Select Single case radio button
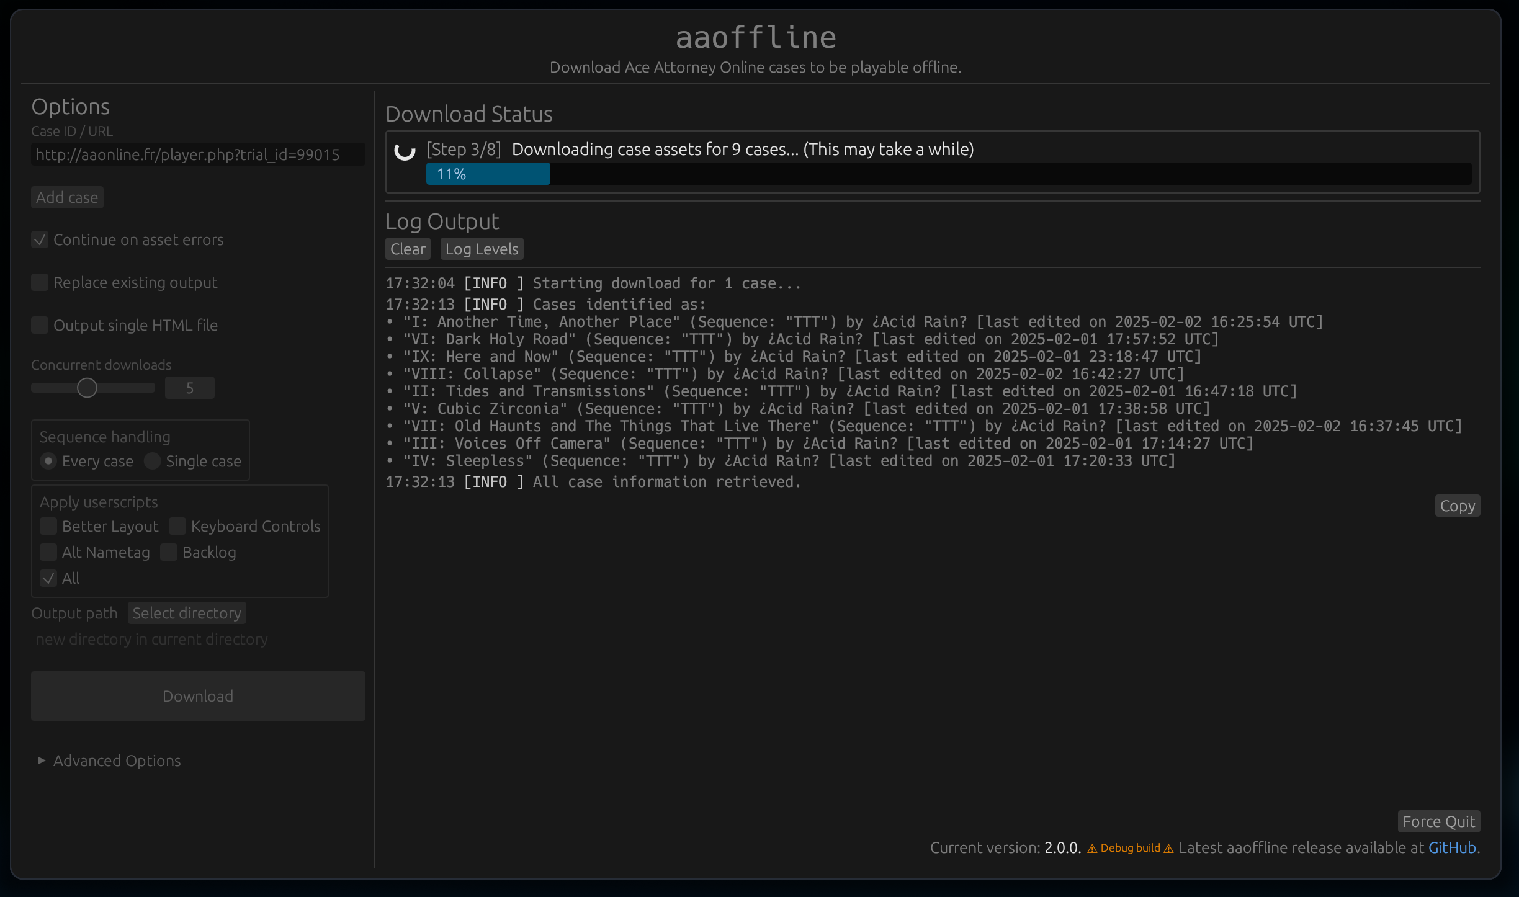This screenshot has width=1519, height=897. [153, 461]
